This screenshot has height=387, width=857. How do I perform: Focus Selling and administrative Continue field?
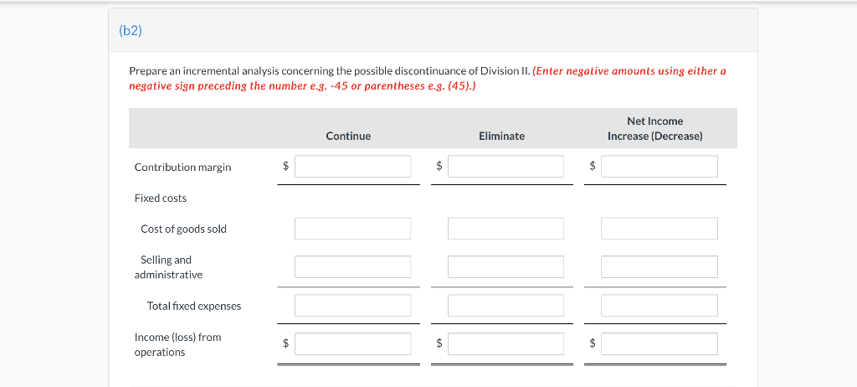click(x=352, y=266)
